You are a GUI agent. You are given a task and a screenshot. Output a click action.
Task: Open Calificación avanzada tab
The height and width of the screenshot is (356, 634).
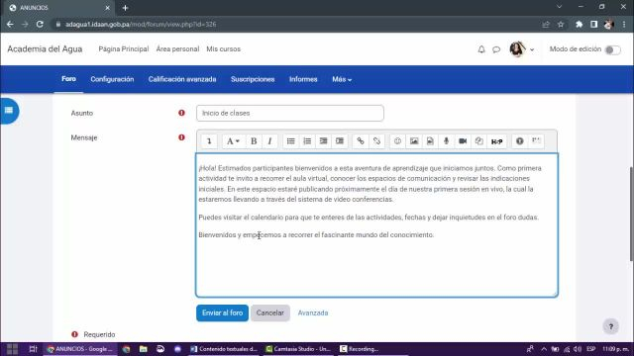182,79
